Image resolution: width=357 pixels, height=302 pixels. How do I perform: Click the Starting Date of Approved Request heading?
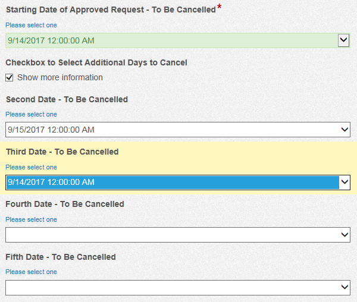(111, 10)
